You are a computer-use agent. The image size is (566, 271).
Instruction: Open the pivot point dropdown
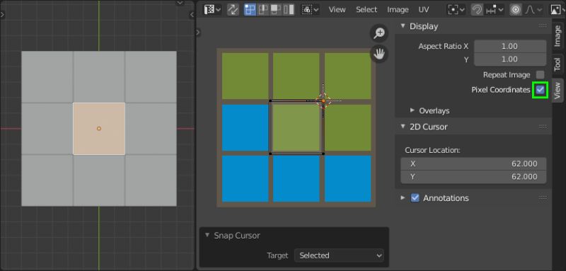[x=456, y=10]
